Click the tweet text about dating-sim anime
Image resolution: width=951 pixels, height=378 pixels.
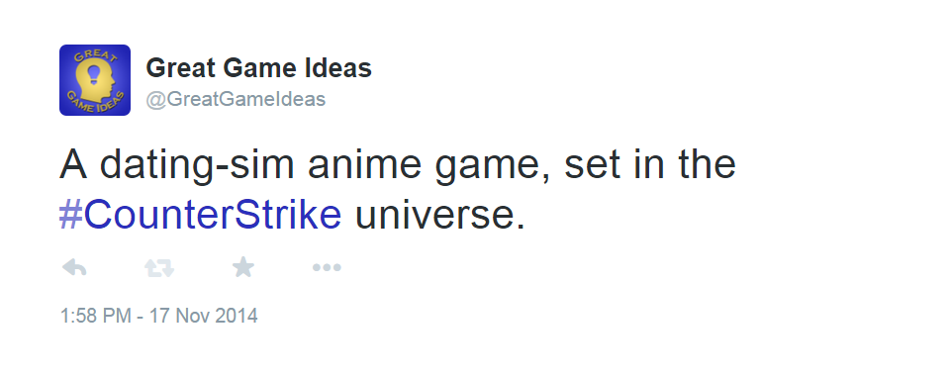397,189
